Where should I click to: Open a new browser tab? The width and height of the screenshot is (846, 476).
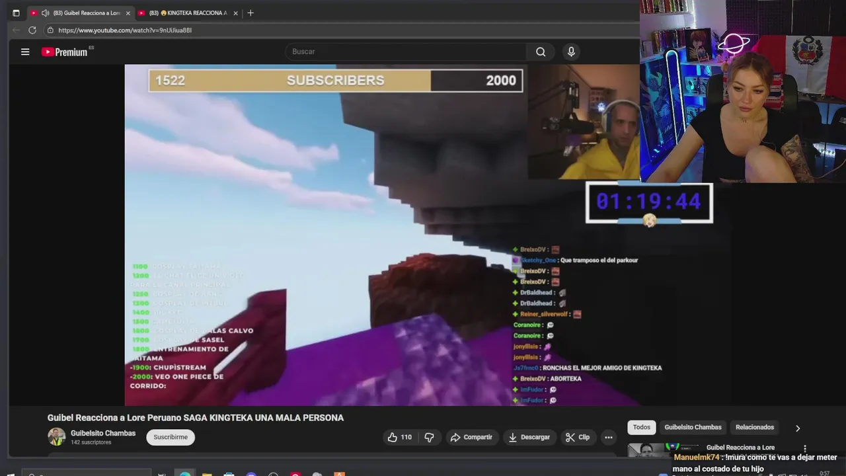(250, 13)
